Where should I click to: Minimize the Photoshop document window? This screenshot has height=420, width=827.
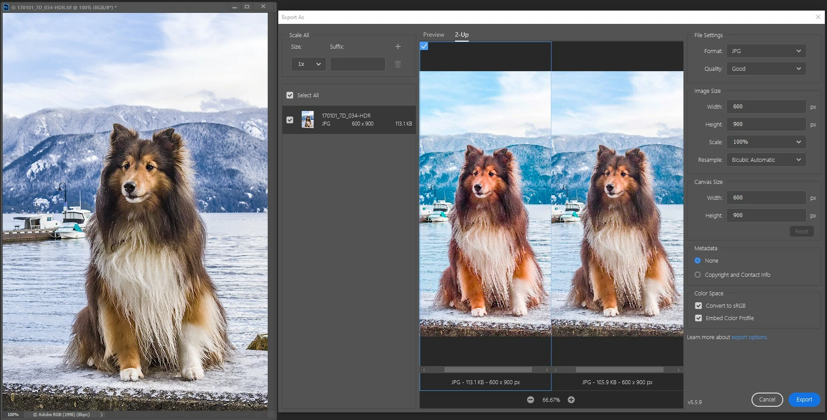234,7
